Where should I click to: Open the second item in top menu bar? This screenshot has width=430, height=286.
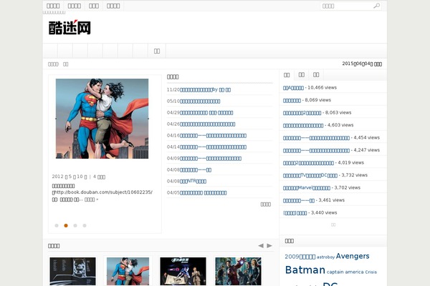[75, 6]
